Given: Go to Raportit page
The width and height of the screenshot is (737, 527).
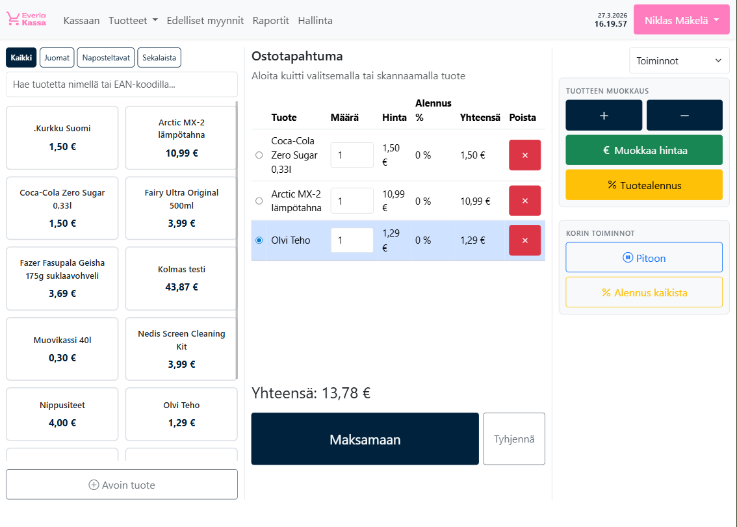Looking at the screenshot, I should point(270,21).
